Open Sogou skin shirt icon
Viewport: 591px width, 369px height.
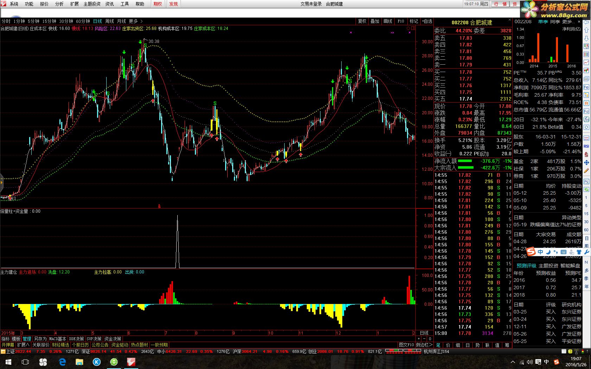579,252
